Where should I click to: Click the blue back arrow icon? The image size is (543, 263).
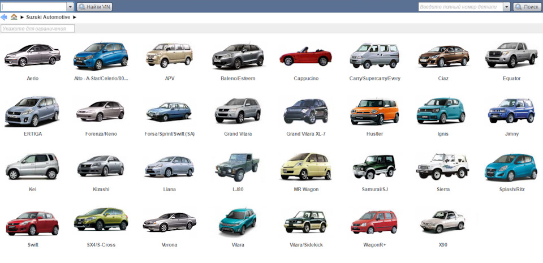[4, 17]
